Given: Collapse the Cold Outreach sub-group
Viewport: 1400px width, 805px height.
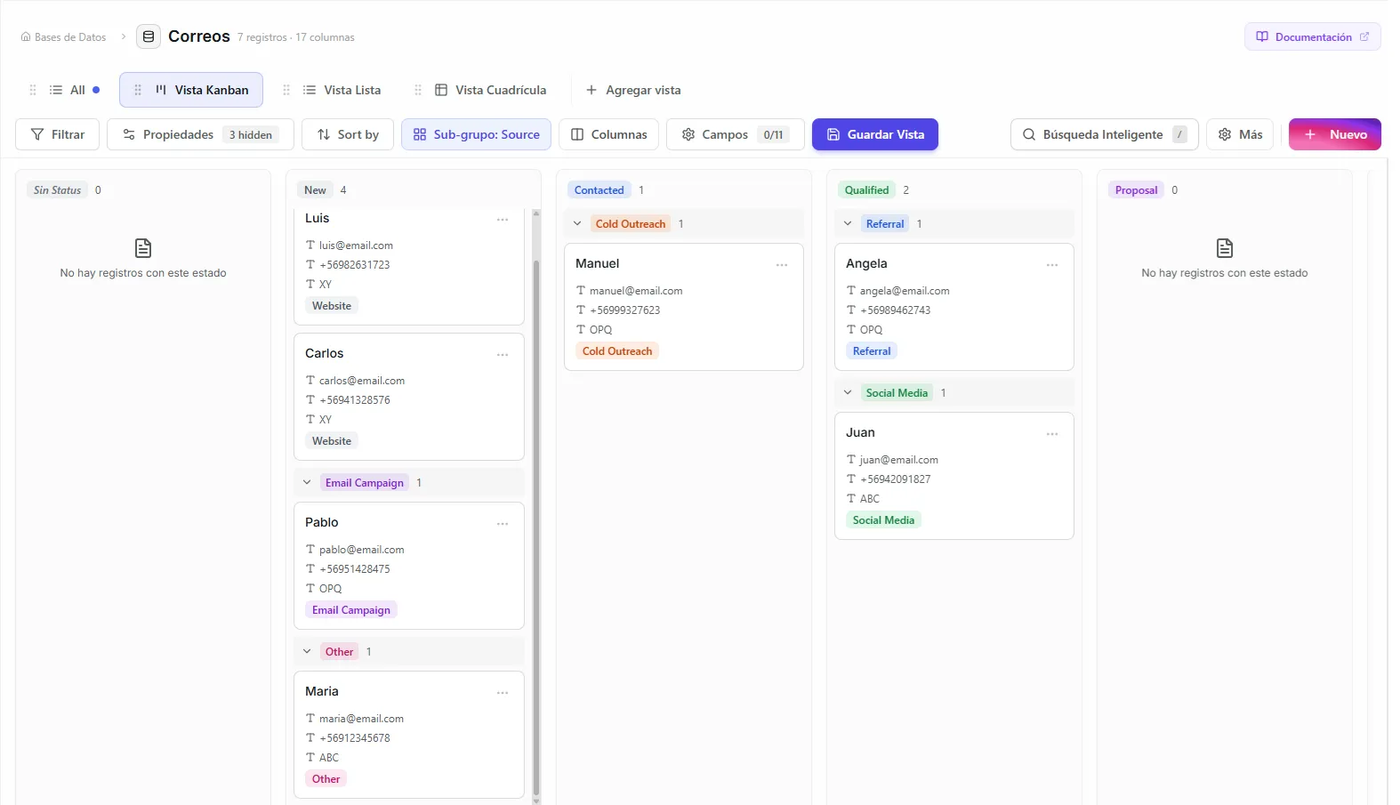Looking at the screenshot, I should click(577, 223).
